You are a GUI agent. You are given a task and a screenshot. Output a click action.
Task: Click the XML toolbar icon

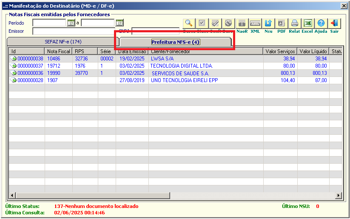255,23
